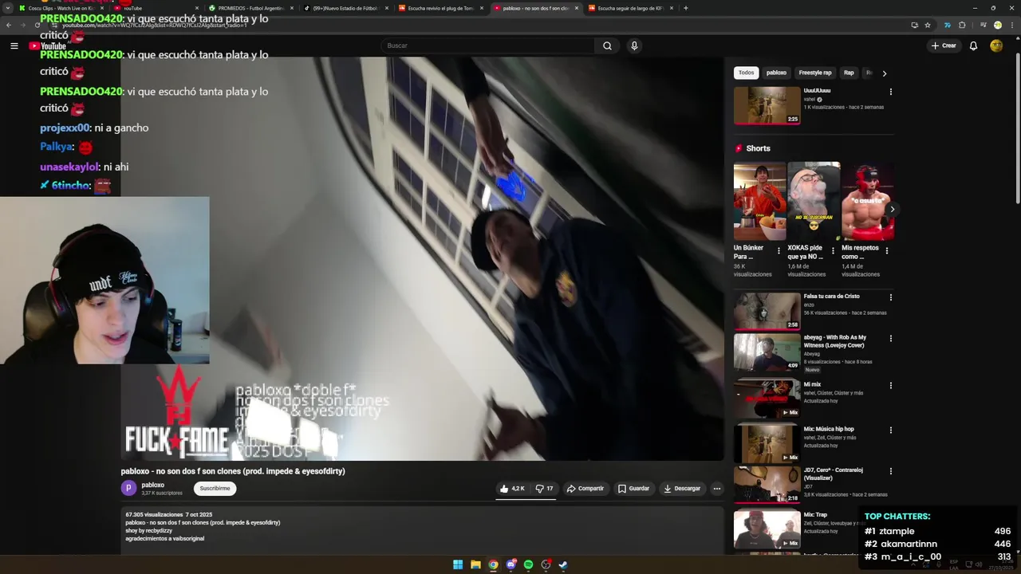1021x574 pixels.
Task: Dislike the video with thumbs down
Action: coord(544,489)
